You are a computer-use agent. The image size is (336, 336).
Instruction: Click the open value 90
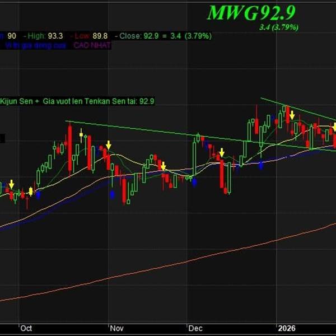click(x=12, y=36)
